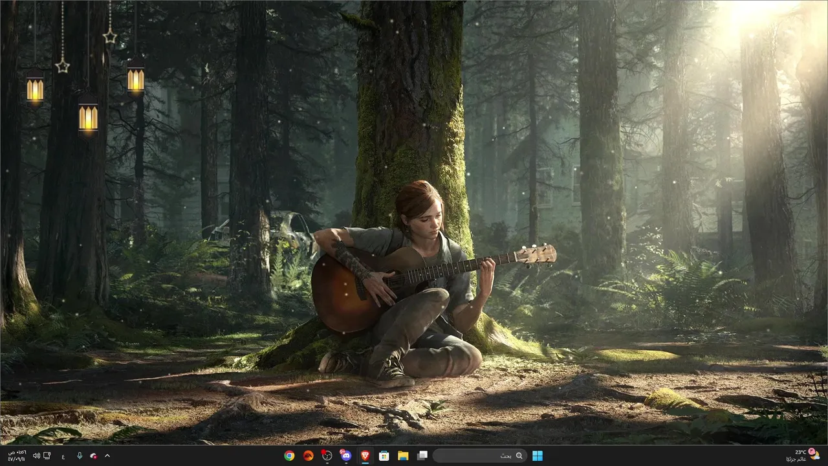The image size is (828, 466).
Task: Click the speaker volume tray icon
Action: (36, 456)
